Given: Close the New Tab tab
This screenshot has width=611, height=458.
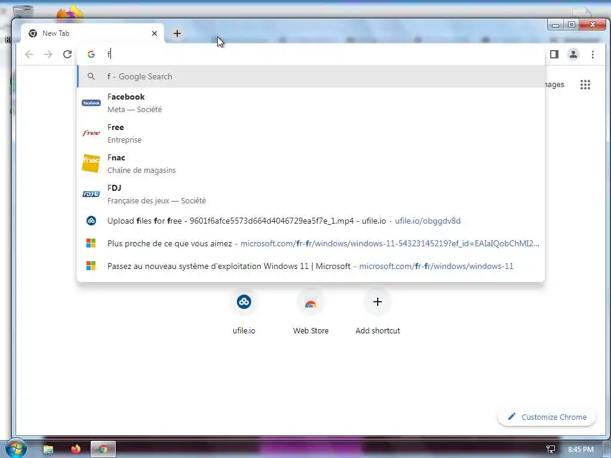Looking at the screenshot, I should click(x=155, y=33).
